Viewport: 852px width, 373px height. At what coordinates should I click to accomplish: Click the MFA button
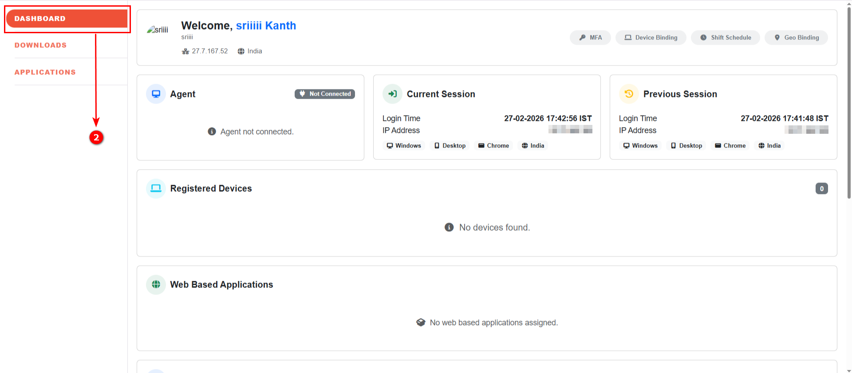point(590,38)
